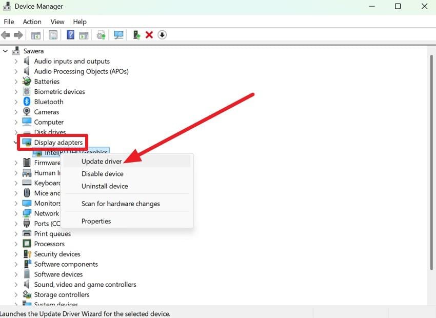Open the Action menu
The width and height of the screenshot is (436, 318).
tap(32, 22)
